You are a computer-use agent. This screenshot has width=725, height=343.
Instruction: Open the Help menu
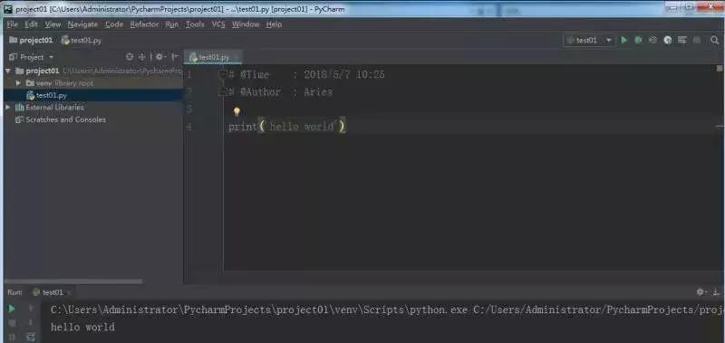point(274,24)
